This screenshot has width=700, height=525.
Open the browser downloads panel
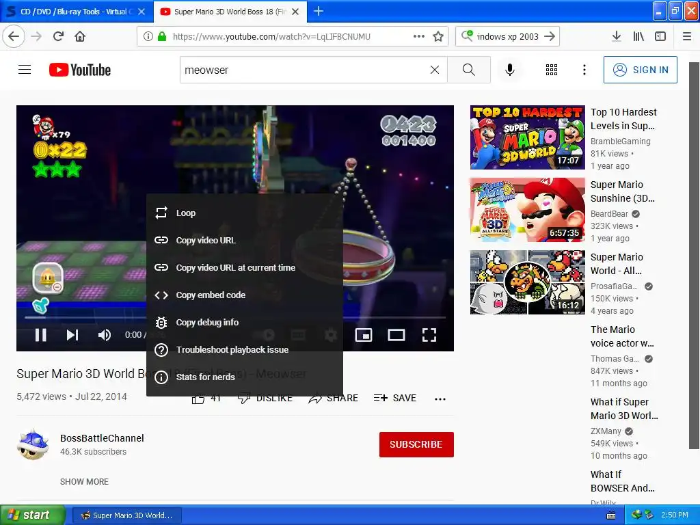coord(616,36)
